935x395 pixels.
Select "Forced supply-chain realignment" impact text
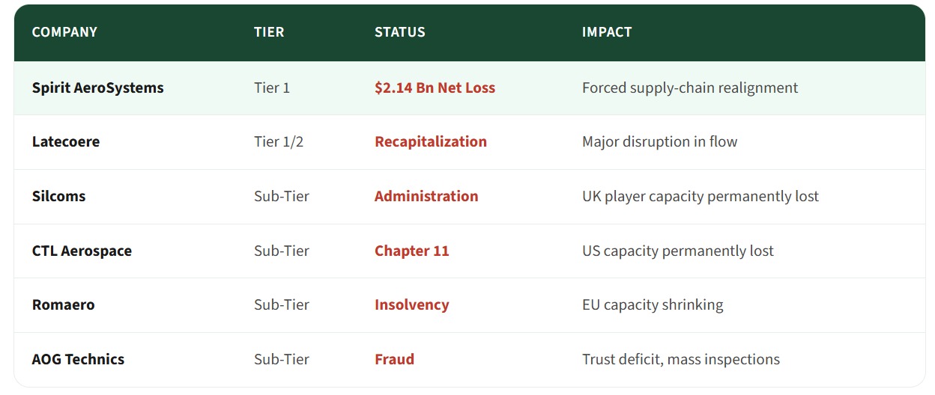point(689,88)
